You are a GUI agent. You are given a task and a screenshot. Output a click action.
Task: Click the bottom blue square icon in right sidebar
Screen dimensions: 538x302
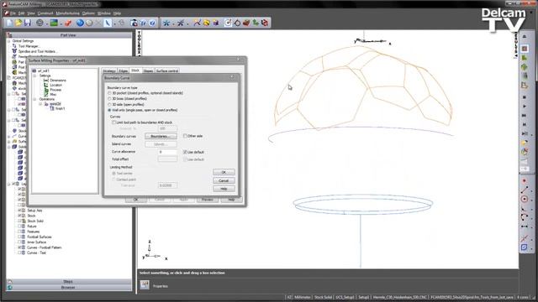tap(524, 247)
